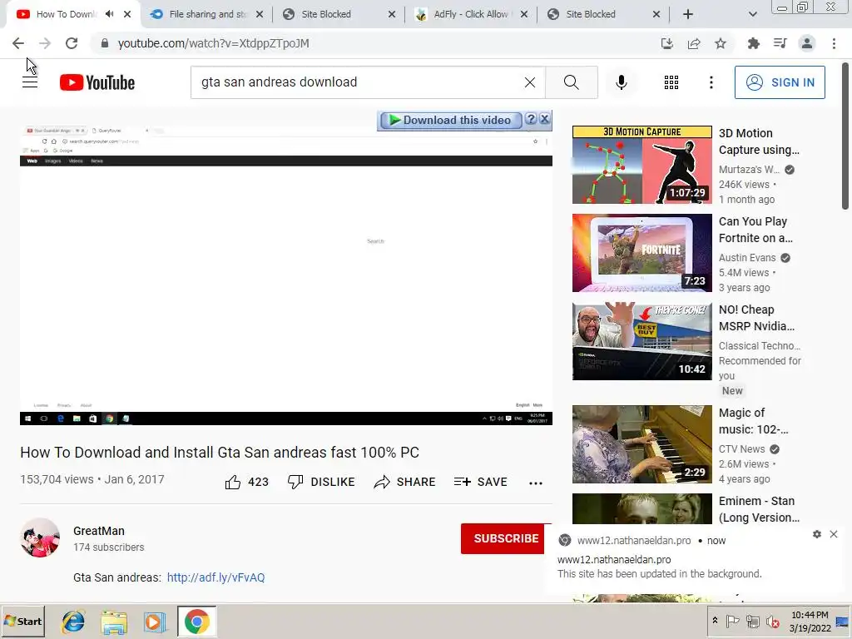Open the GreatMan channel name

[99, 531]
